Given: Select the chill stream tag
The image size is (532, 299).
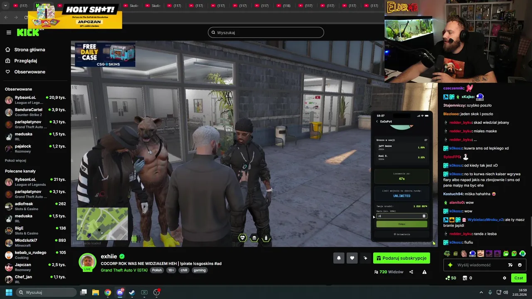Looking at the screenshot, I should click(184, 270).
